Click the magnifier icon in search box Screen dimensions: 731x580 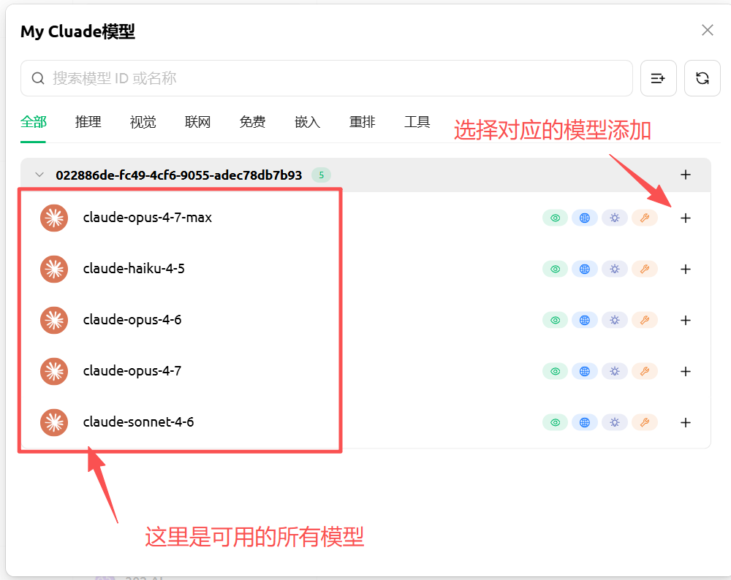[x=38, y=78]
